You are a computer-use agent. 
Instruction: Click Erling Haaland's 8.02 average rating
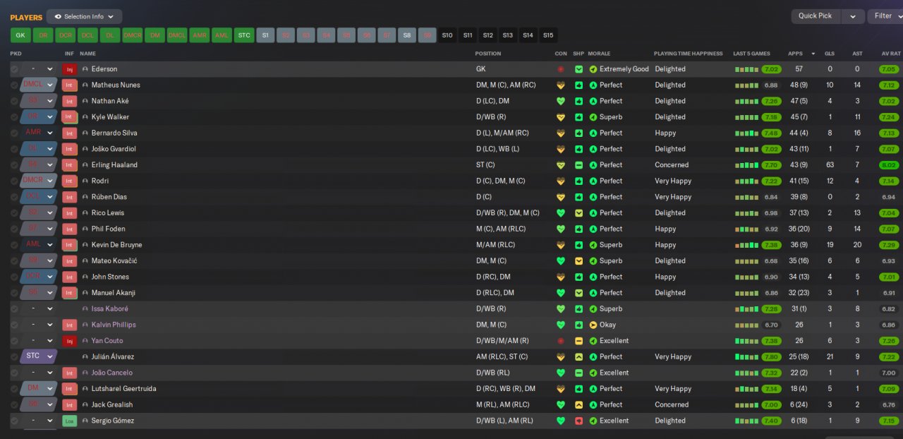(889, 165)
